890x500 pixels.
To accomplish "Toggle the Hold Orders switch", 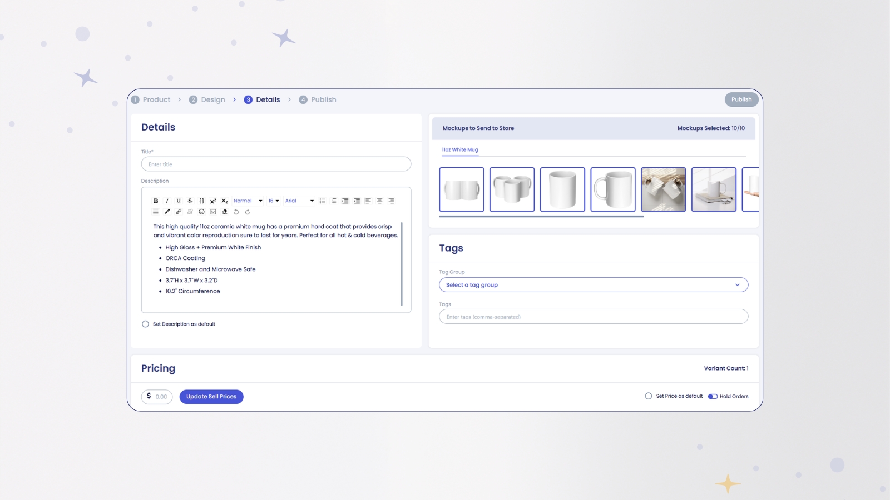I will [713, 396].
